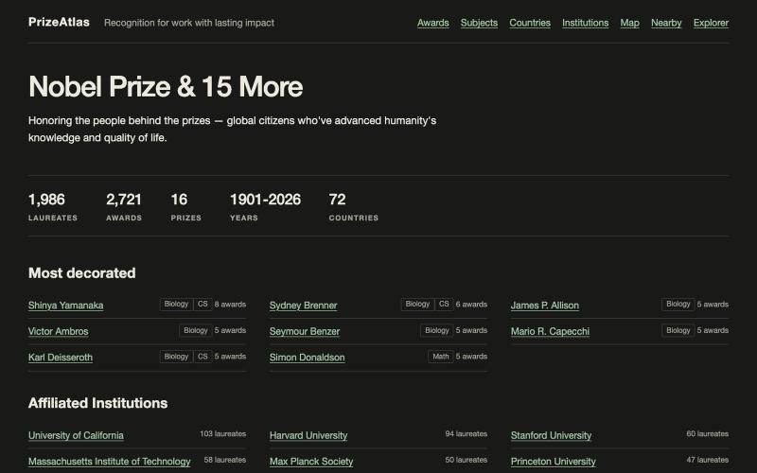757x473 pixels.
Task: Click the 1901-2026 years statistic
Action: click(266, 206)
